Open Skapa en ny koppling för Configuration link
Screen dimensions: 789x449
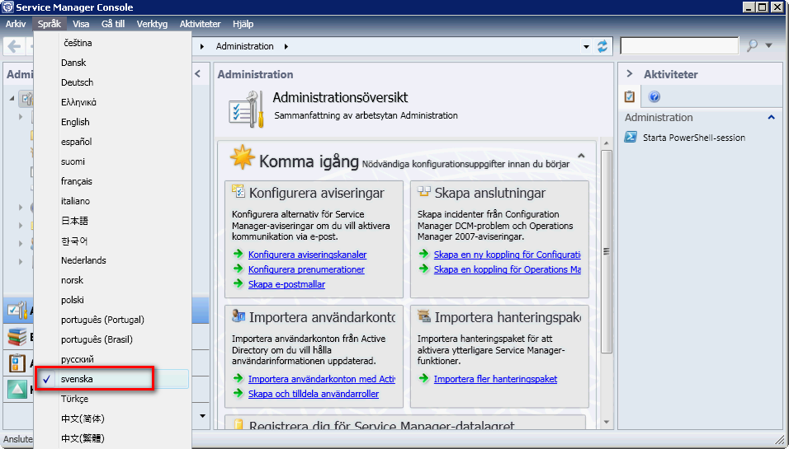pos(508,255)
